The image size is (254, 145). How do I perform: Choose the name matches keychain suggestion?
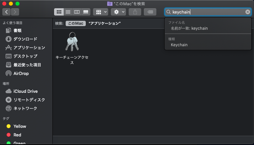189,28
